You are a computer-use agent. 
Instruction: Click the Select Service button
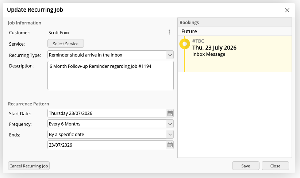pos(66,44)
